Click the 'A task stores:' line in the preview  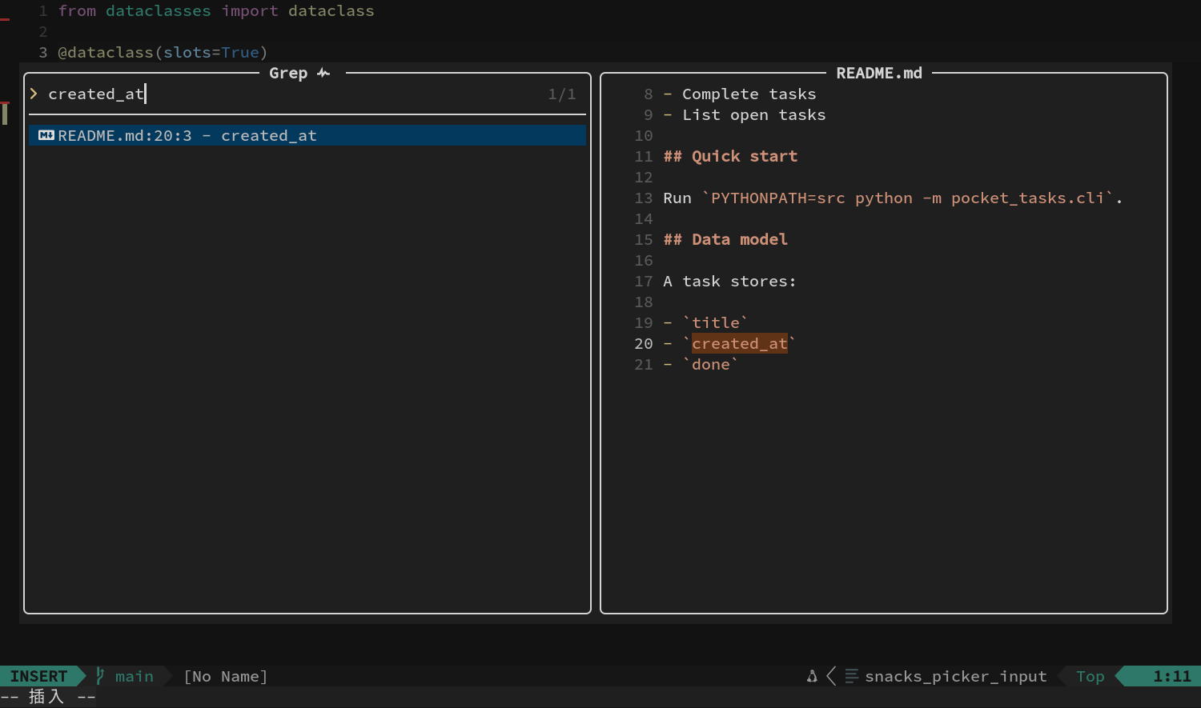729,281
